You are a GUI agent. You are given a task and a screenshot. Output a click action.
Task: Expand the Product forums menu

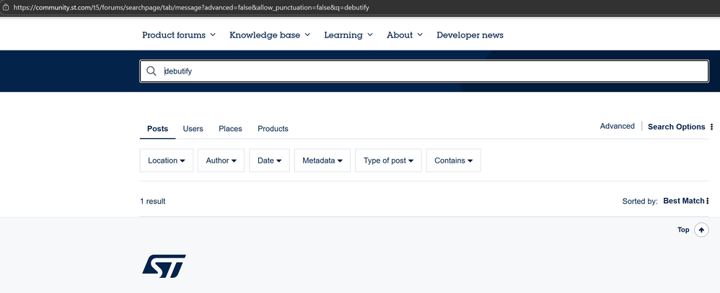point(179,35)
